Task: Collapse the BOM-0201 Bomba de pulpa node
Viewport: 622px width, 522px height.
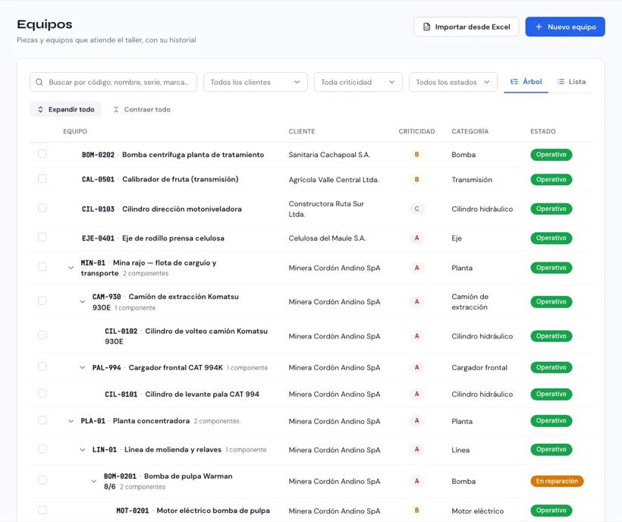Action: coord(94,481)
